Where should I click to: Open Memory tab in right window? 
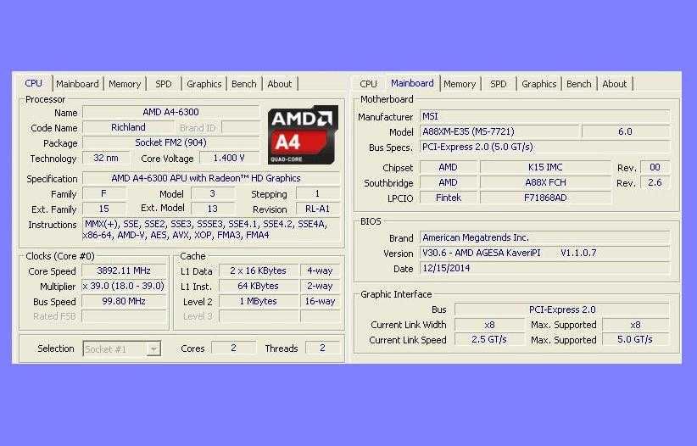(x=460, y=84)
